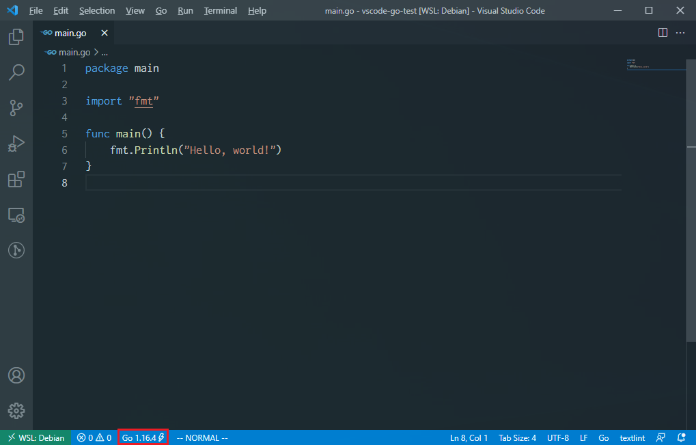
Task: Click the errors and warnings indicator
Action: point(94,437)
